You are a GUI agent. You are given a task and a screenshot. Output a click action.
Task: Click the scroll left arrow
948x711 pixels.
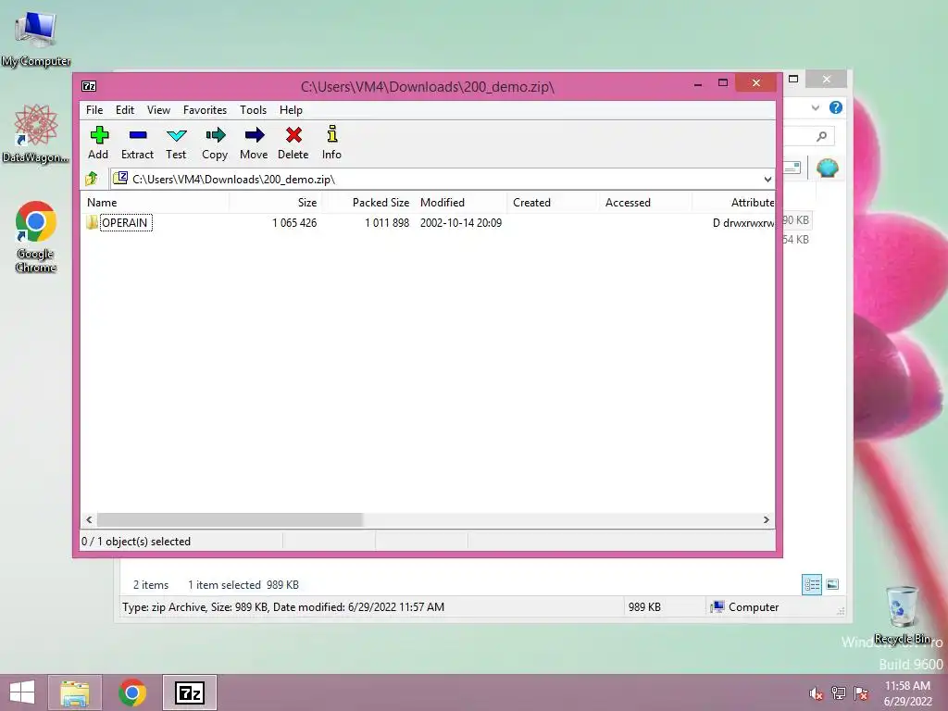pos(89,520)
